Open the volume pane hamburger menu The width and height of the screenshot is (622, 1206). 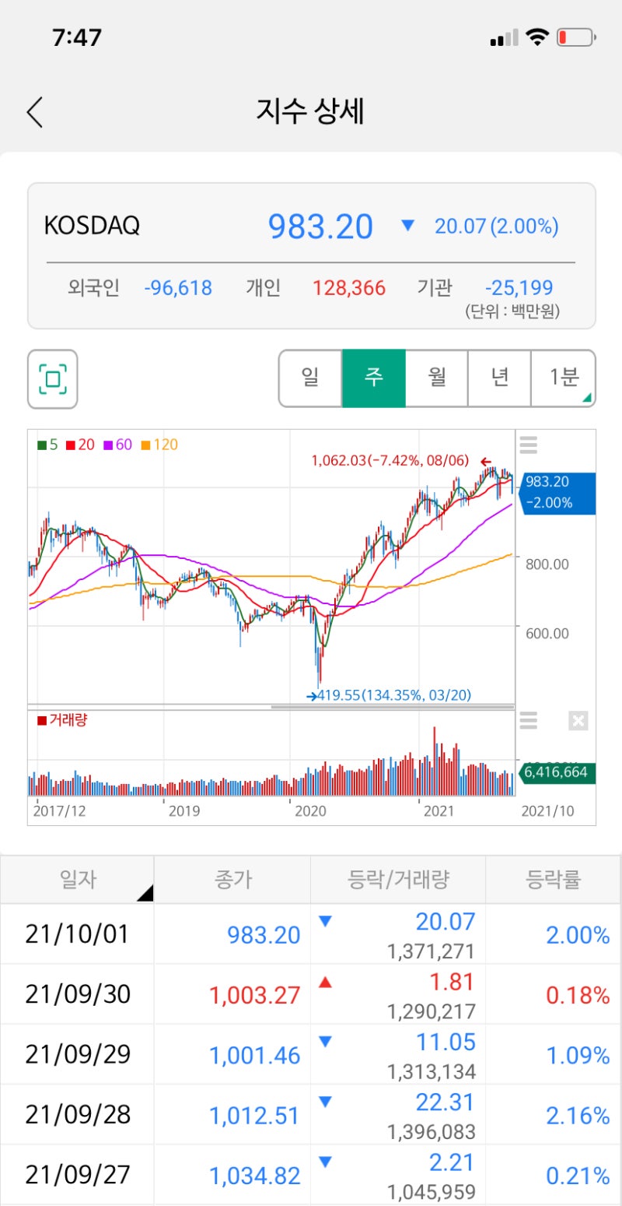(528, 722)
